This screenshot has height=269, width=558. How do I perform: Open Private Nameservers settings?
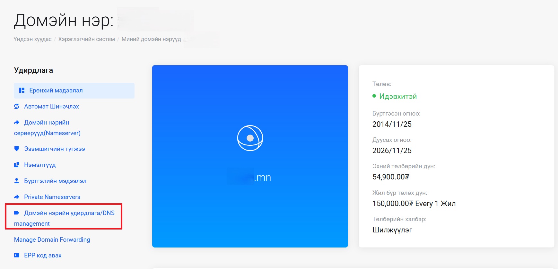point(52,197)
